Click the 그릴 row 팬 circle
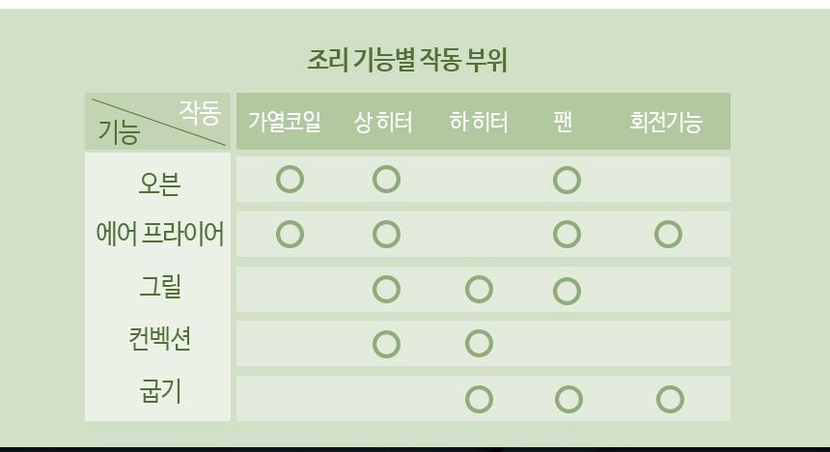 pos(567,290)
